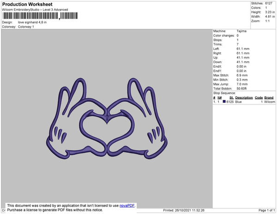Click the stitches count 6127
Image resolution: width=277 pixels, height=214 pixels.
[x=269, y=3]
